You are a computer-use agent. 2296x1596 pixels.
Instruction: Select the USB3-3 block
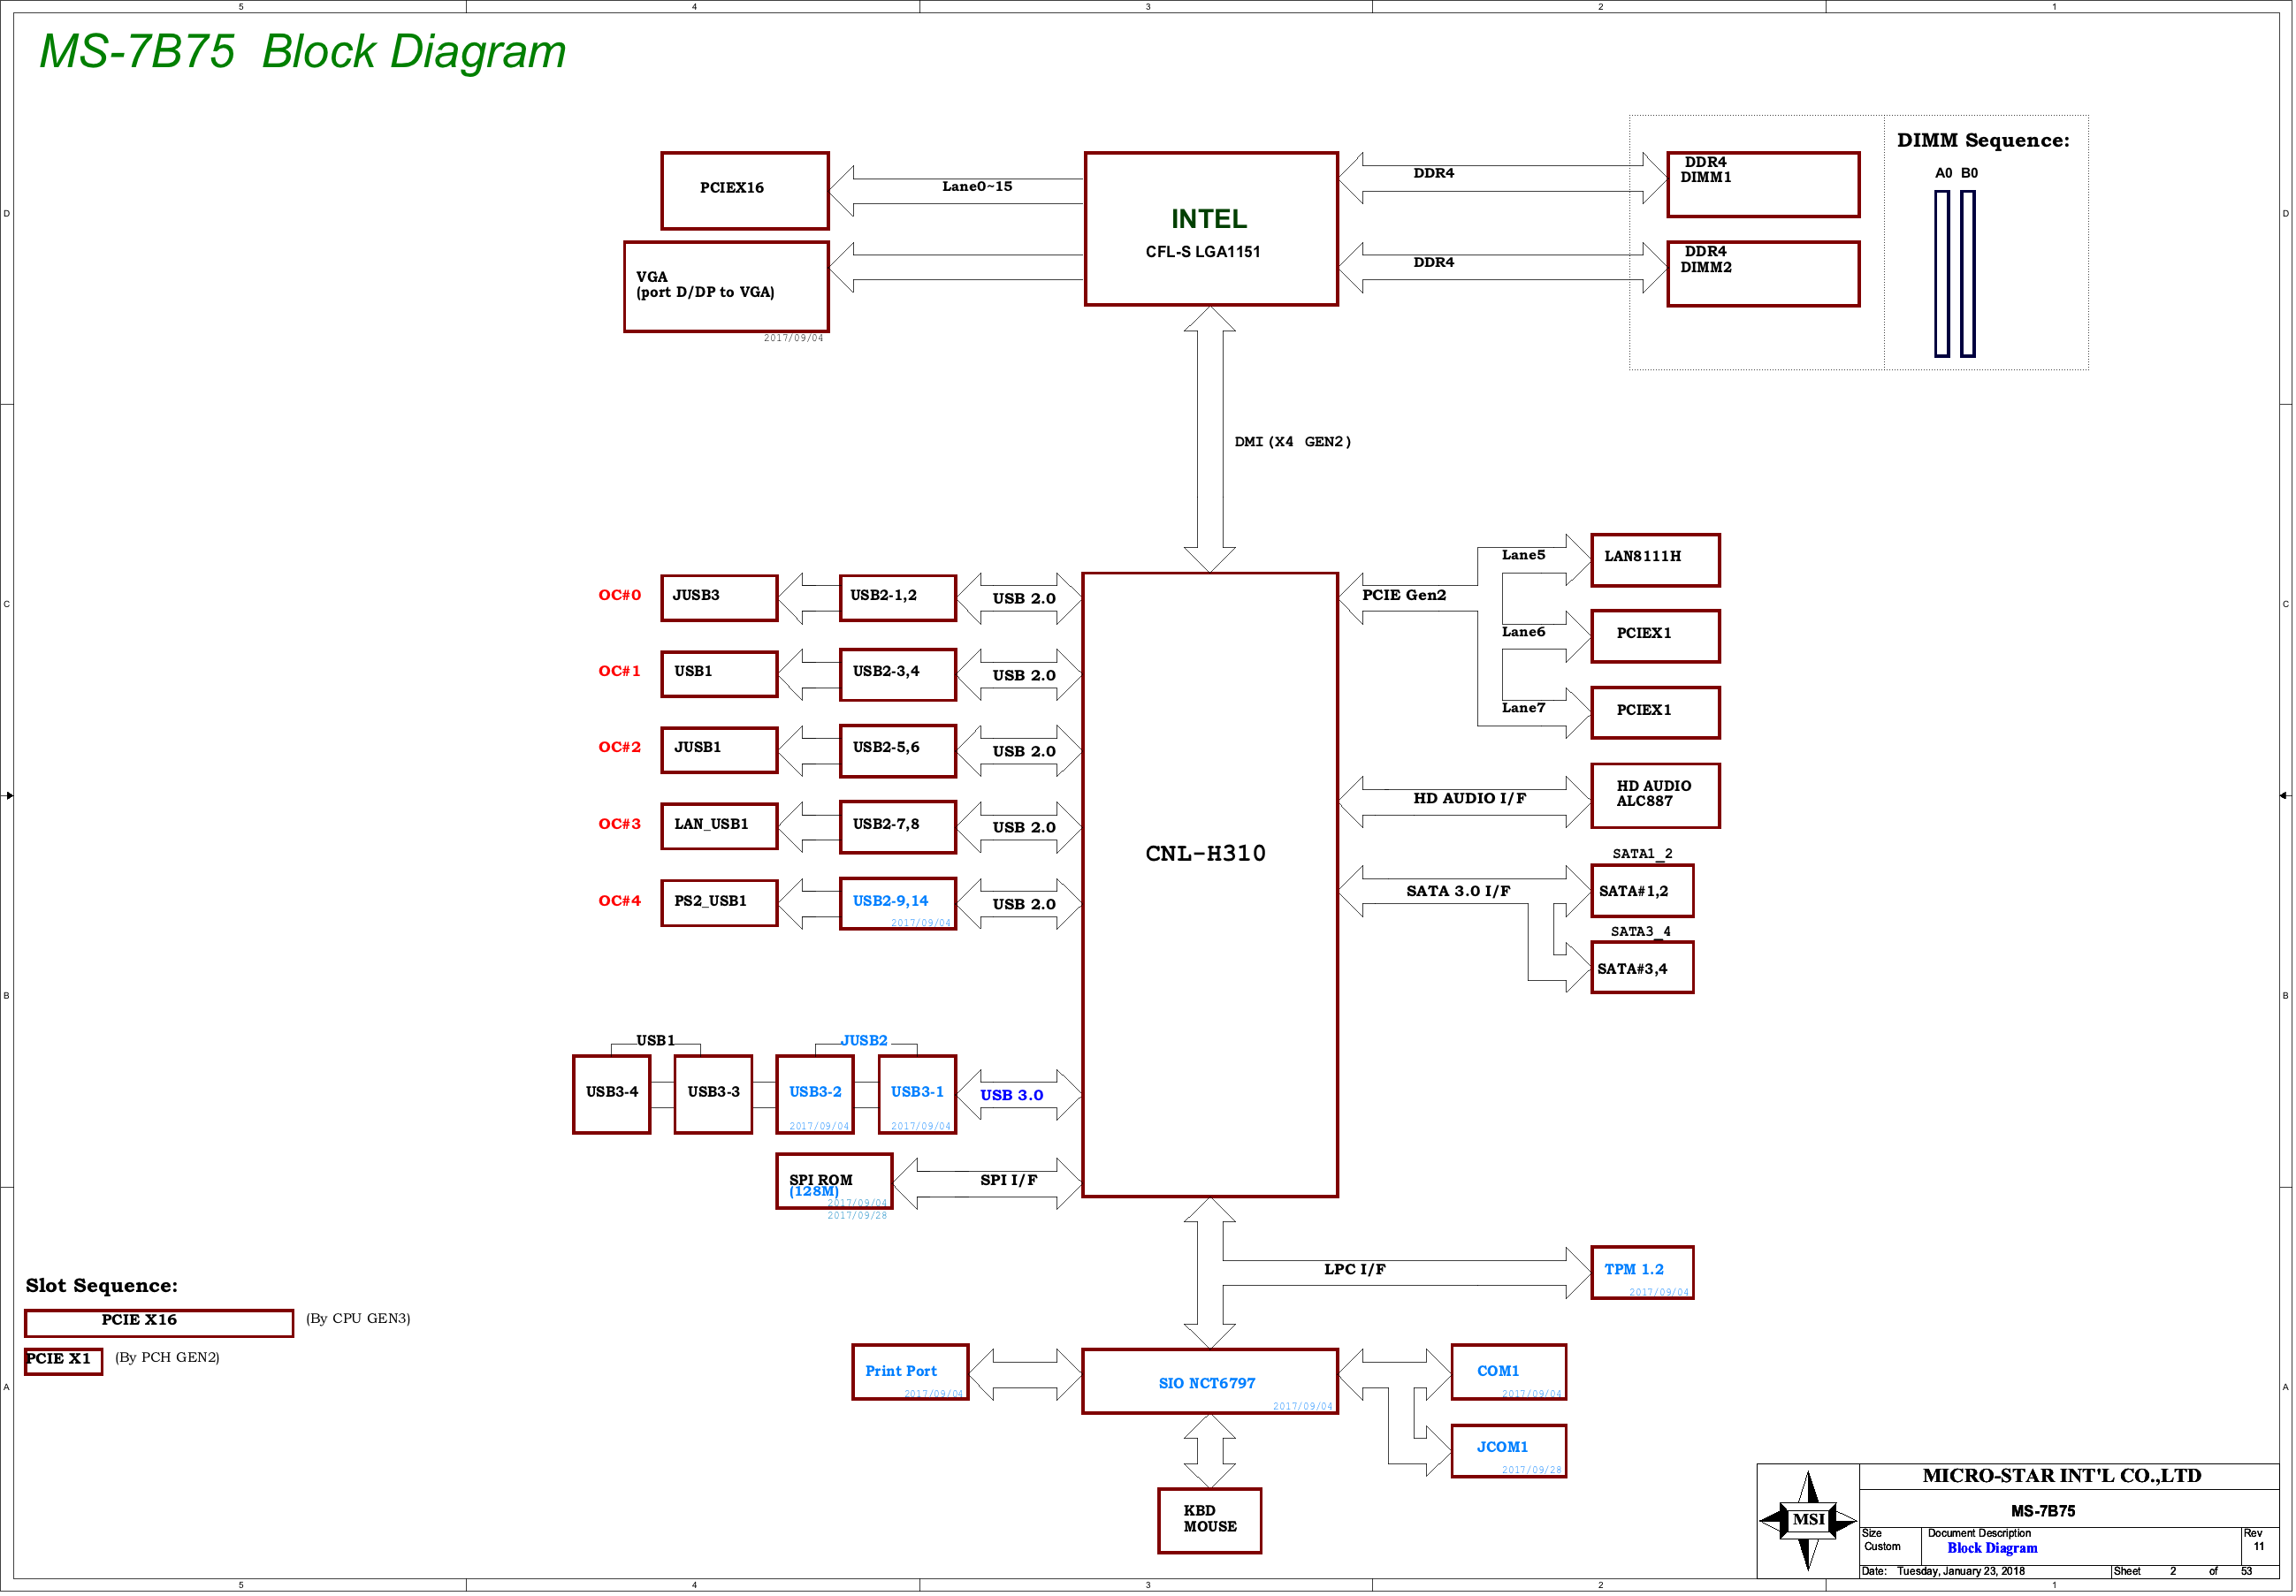713,1094
